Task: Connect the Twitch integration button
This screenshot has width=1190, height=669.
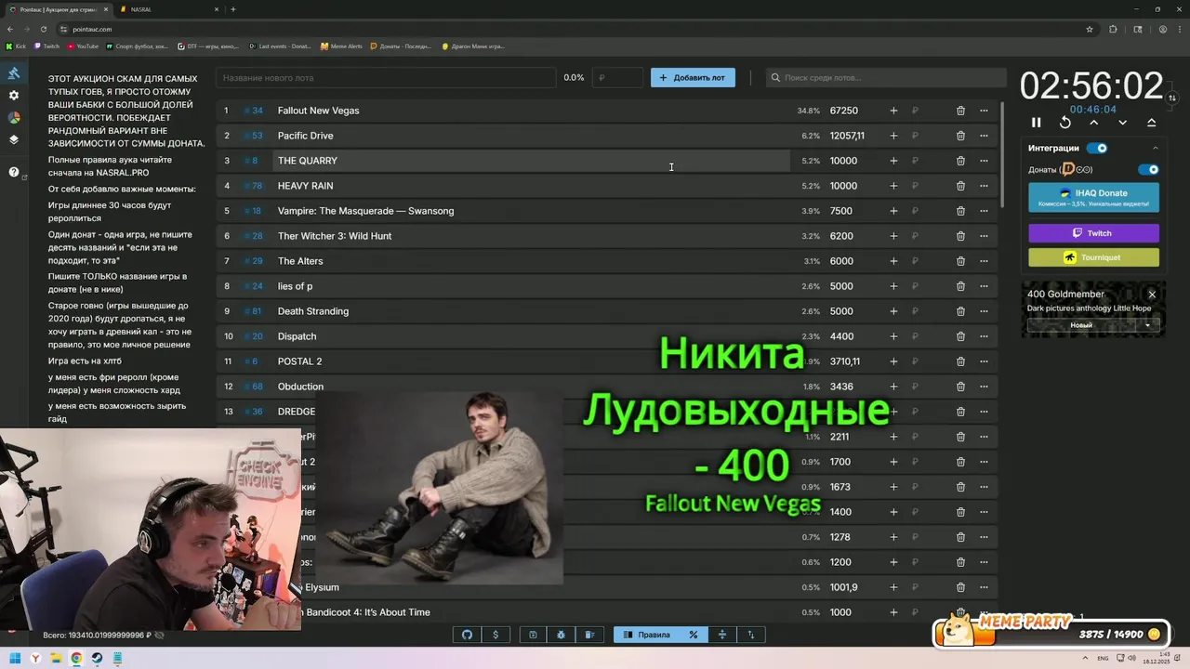Action: [x=1093, y=233]
